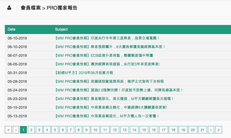Open the 中美貿易戰白熱化 report

pyautogui.click(x=111, y=107)
